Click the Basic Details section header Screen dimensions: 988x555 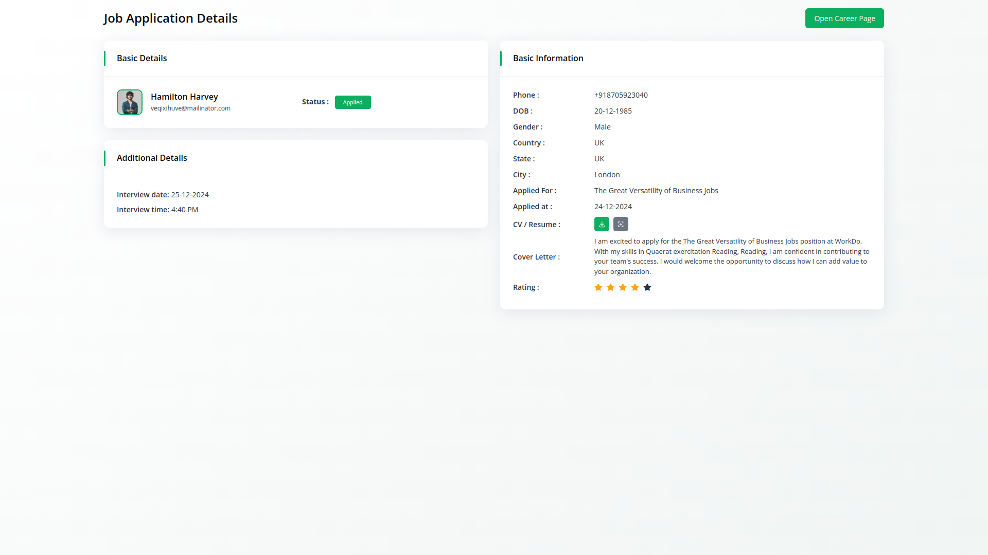142,58
